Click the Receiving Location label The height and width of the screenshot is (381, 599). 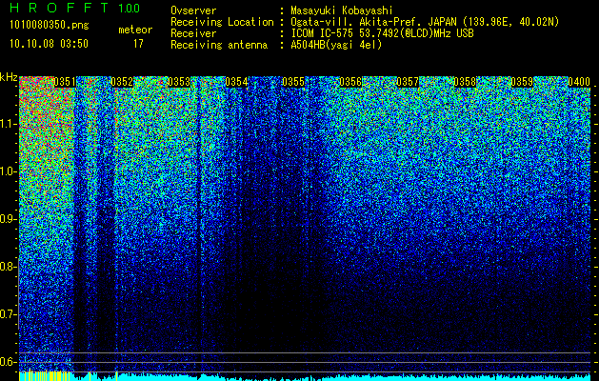[222, 22]
